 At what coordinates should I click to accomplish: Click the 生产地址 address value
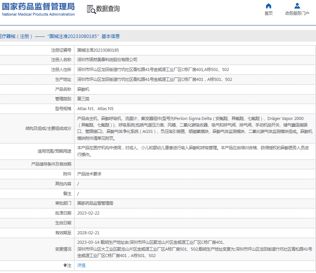[155, 80]
